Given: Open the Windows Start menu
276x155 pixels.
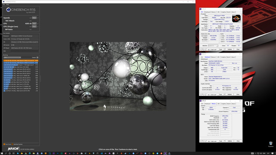Looking at the screenshot, I should tap(2, 153).
